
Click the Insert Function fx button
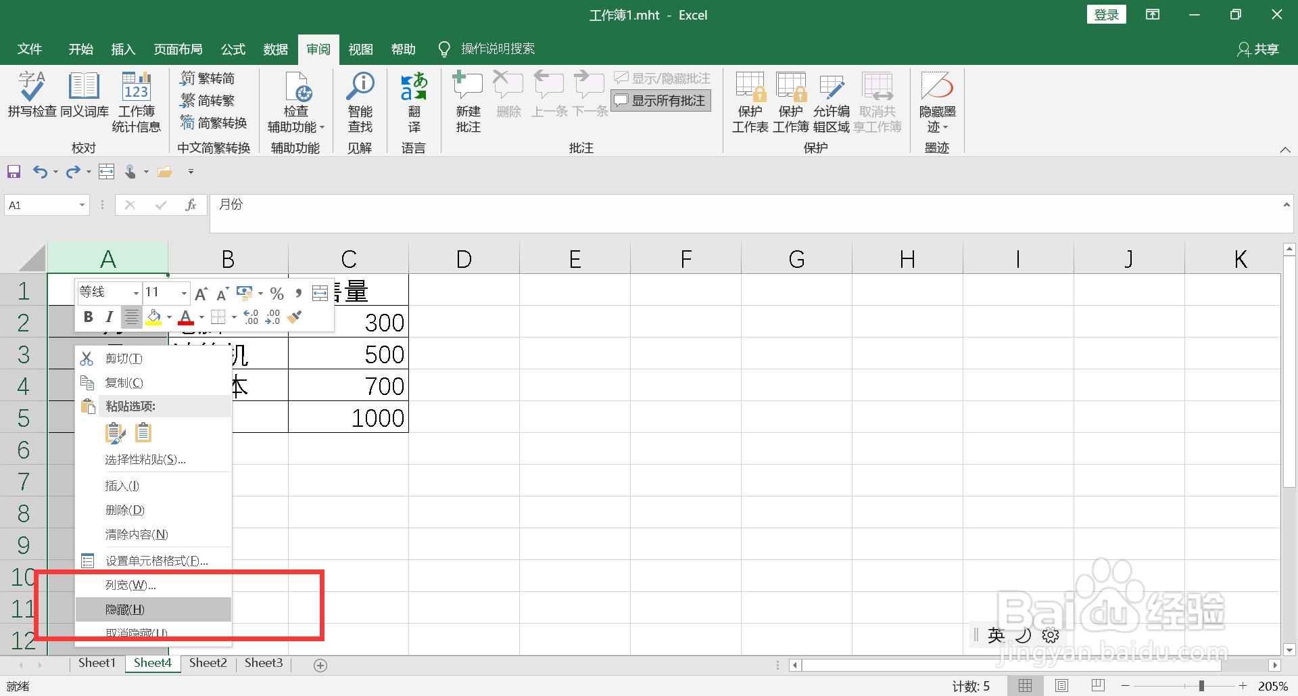click(191, 205)
